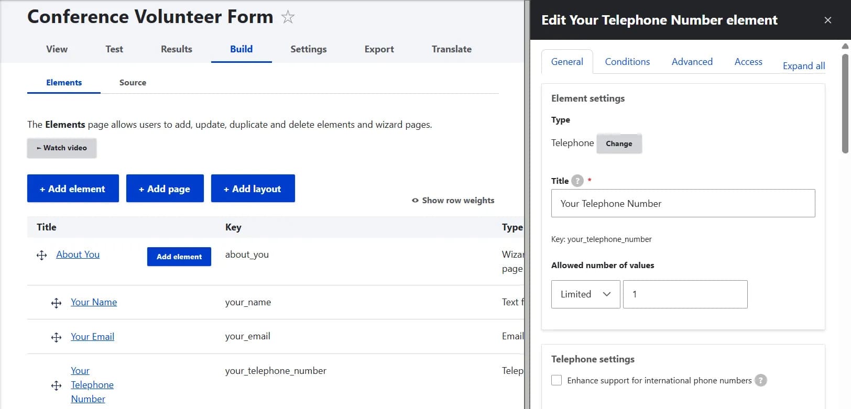
Task: Toggle Show row weights
Action: [x=453, y=200]
